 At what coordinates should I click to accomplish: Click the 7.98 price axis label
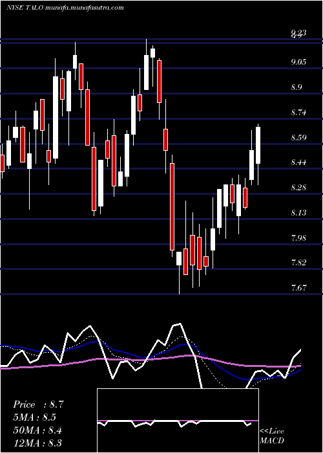[298, 238]
